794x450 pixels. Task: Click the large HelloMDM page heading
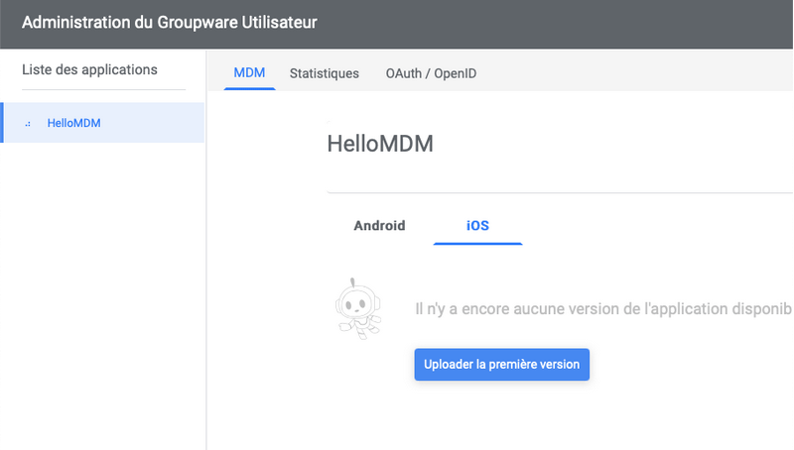[x=380, y=144]
